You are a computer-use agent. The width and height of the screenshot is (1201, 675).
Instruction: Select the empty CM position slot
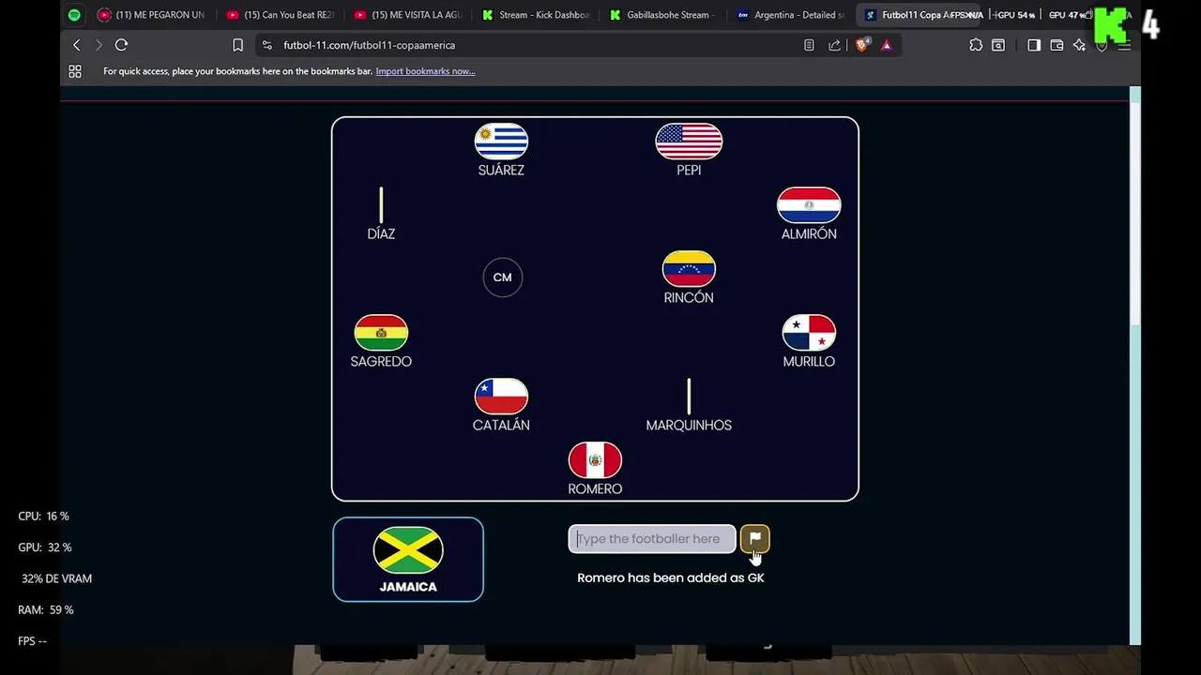[502, 277]
